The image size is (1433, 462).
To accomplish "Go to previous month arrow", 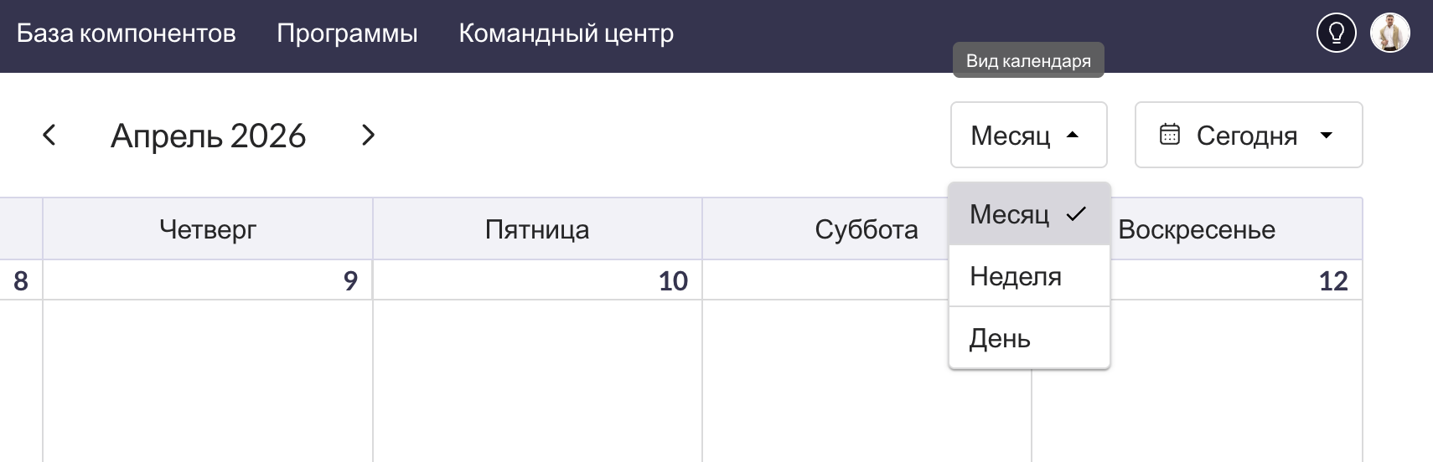I will pyautogui.click(x=49, y=135).
